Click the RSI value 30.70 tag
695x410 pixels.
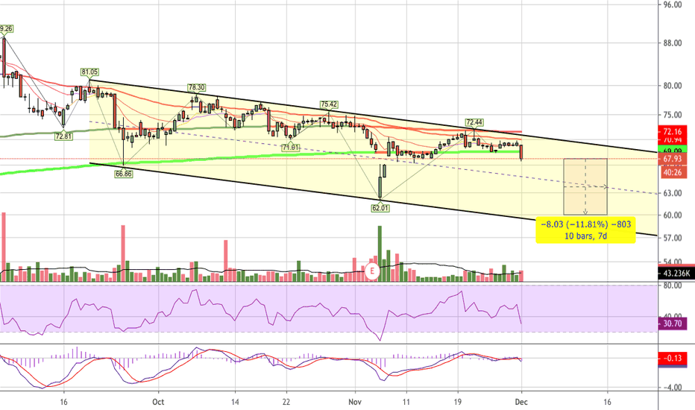673,324
